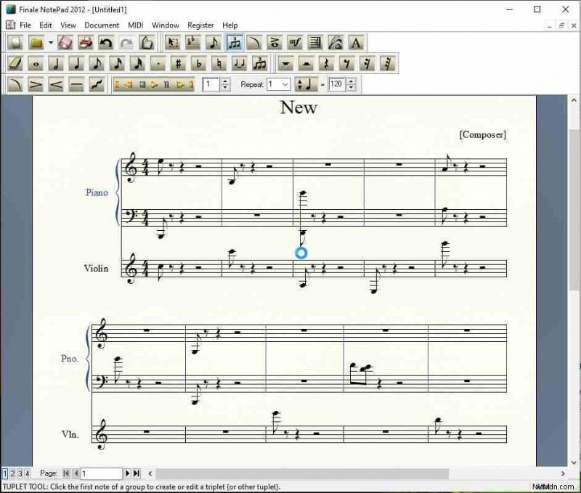Expand the arrow beside the Open folder icon

[50, 43]
